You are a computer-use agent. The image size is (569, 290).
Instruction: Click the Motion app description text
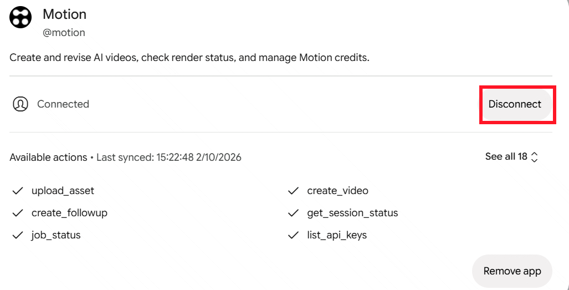click(x=189, y=58)
